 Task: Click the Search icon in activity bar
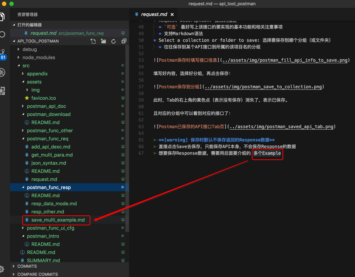click(3, 34)
